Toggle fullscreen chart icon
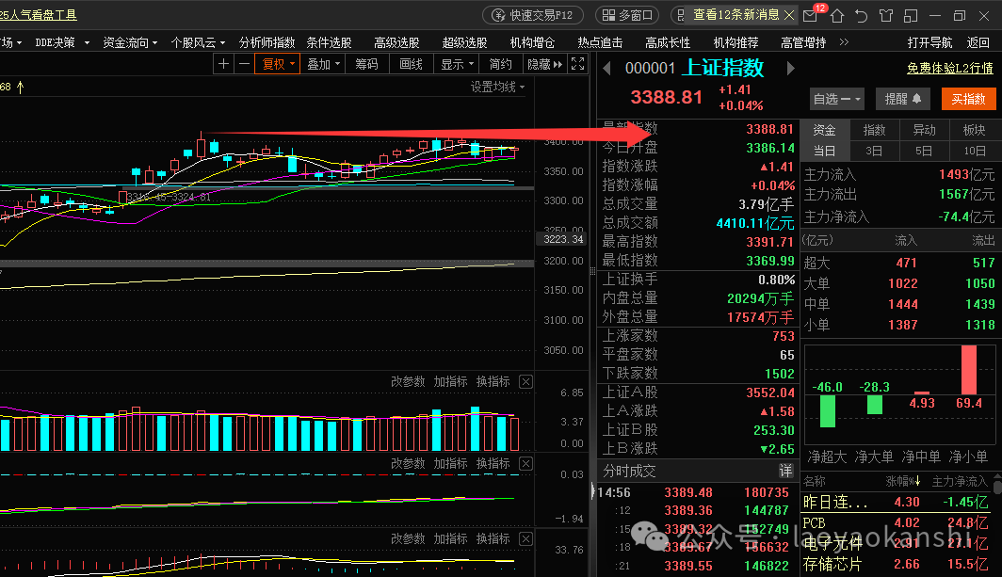 coord(577,64)
